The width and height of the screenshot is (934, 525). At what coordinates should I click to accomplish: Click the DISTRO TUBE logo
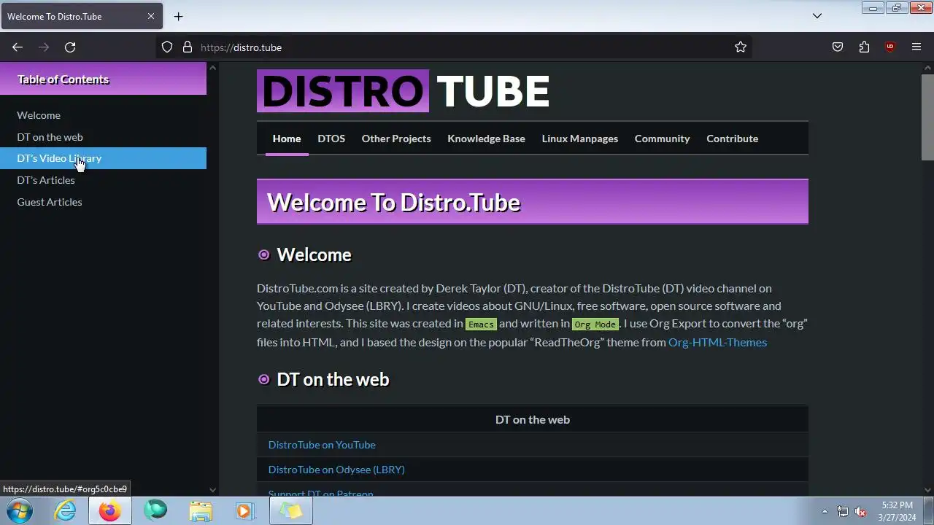(404, 91)
